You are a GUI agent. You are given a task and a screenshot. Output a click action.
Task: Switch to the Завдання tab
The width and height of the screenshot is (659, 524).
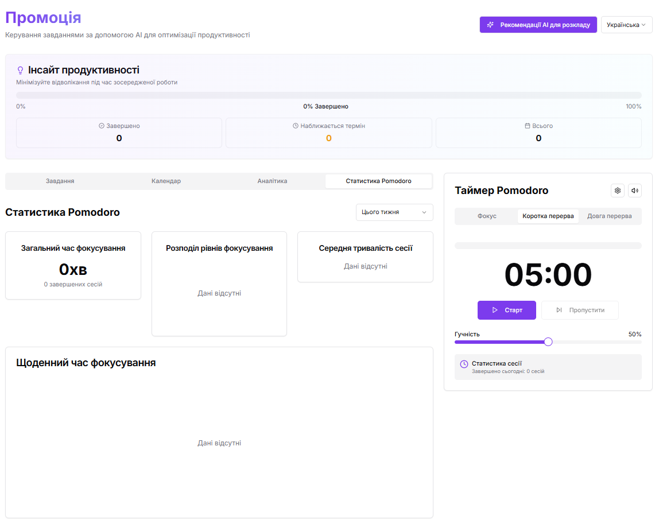pos(60,181)
